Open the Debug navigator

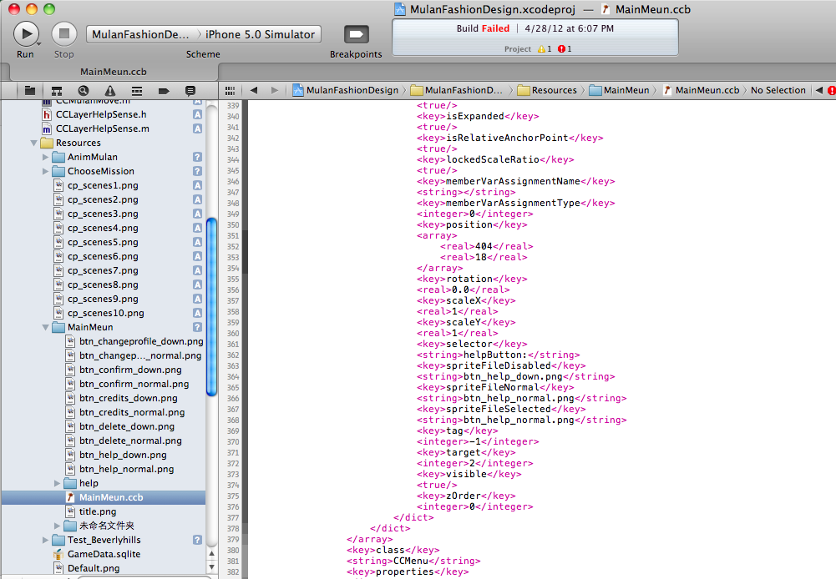coord(137,90)
